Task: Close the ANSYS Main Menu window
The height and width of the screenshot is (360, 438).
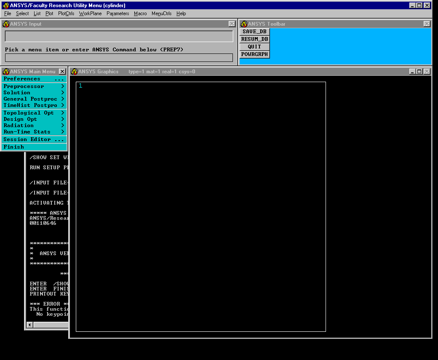Action: [62, 72]
